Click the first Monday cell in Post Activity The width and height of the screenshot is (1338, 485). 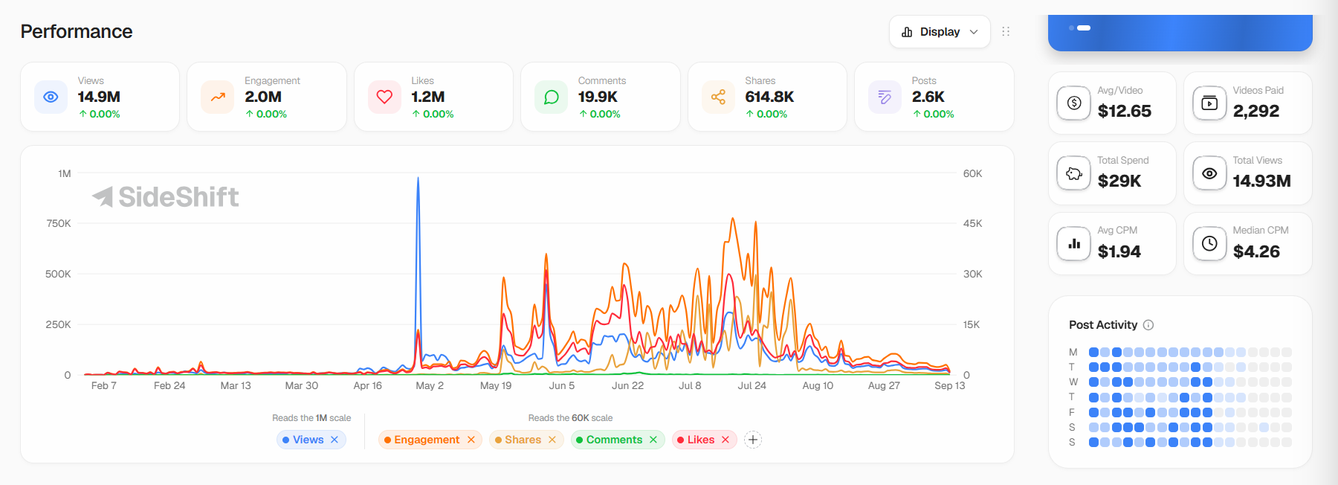(1093, 352)
